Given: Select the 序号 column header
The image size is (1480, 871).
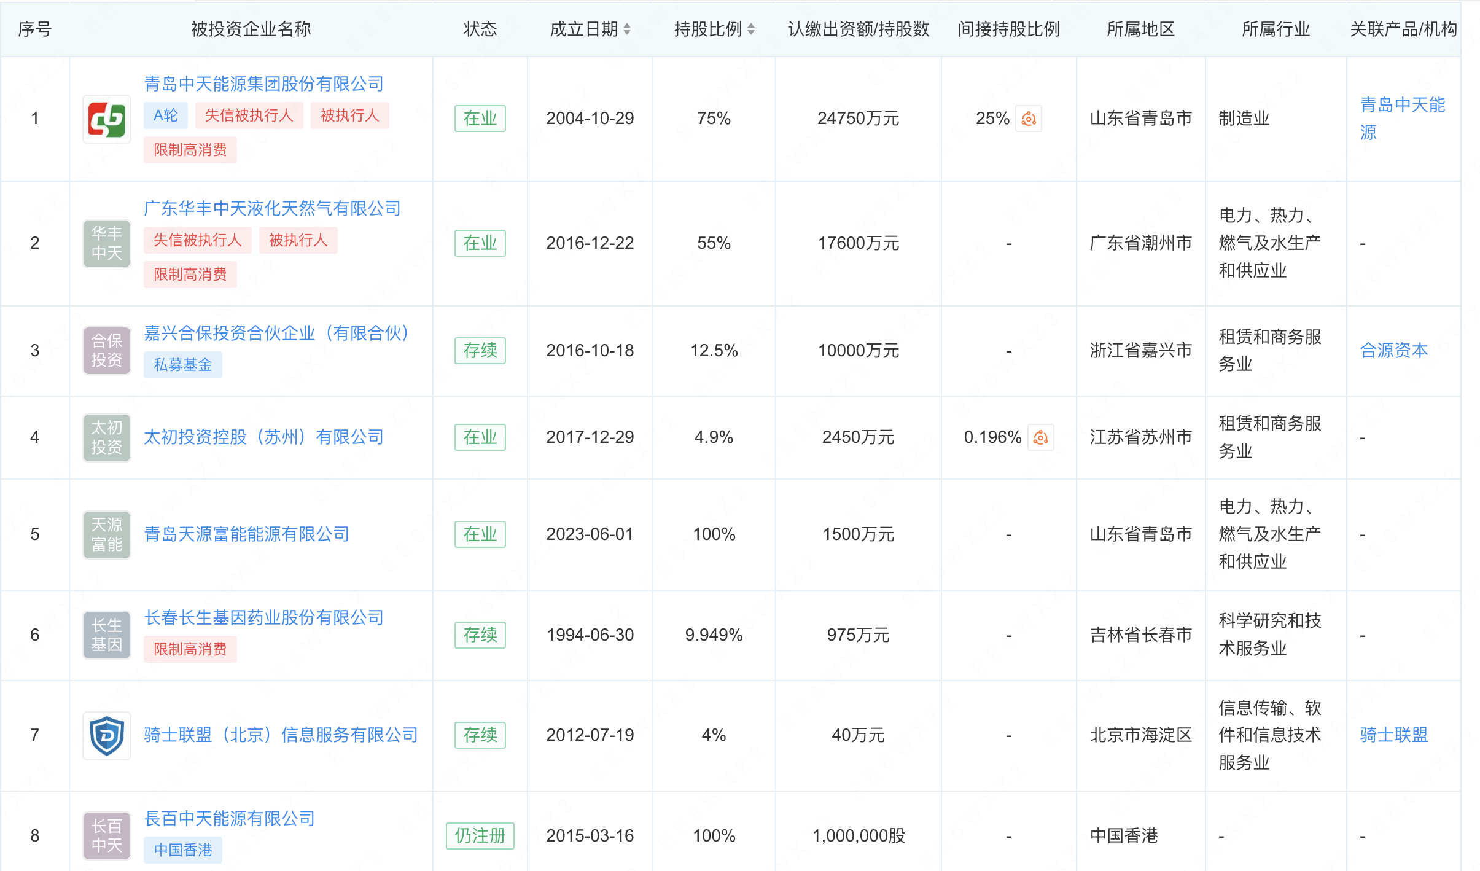Looking at the screenshot, I should click(35, 29).
